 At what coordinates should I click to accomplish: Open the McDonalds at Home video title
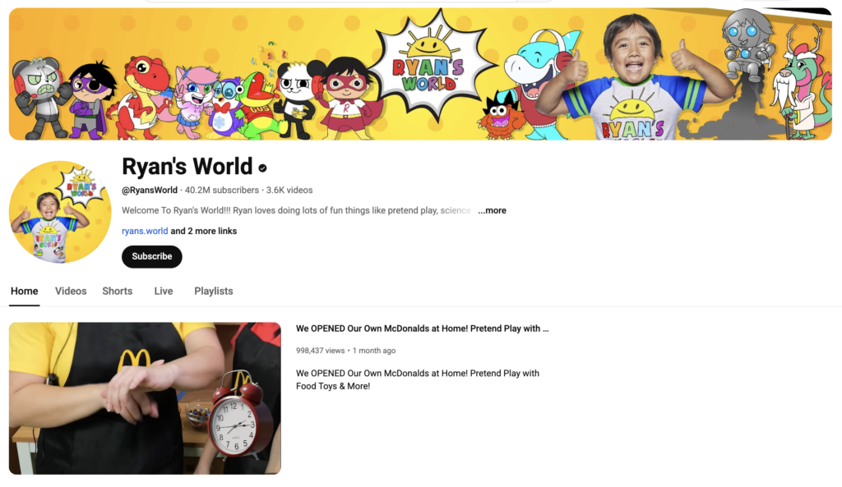pyautogui.click(x=422, y=328)
